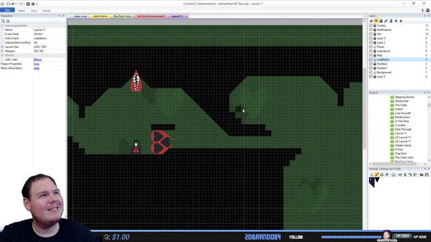Image resolution: width=431 pixels, height=242 pixels.
Task: Sort properties by category icon
Action: [x=3, y=21]
